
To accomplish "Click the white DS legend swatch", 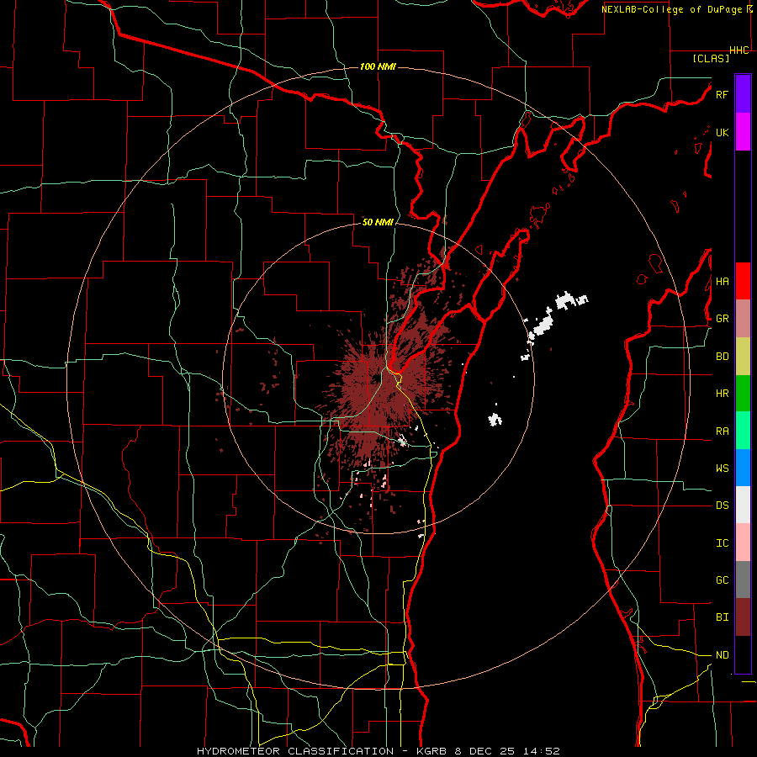I will (743, 505).
